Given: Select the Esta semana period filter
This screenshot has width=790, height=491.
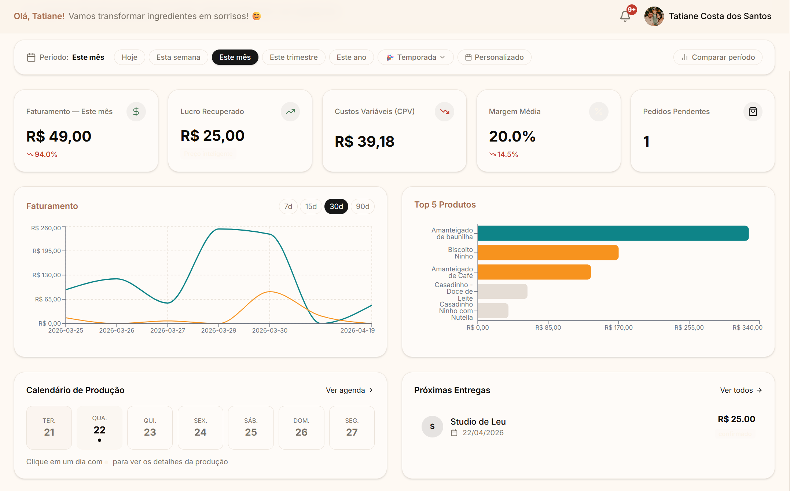Looking at the screenshot, I should (178, 57).
